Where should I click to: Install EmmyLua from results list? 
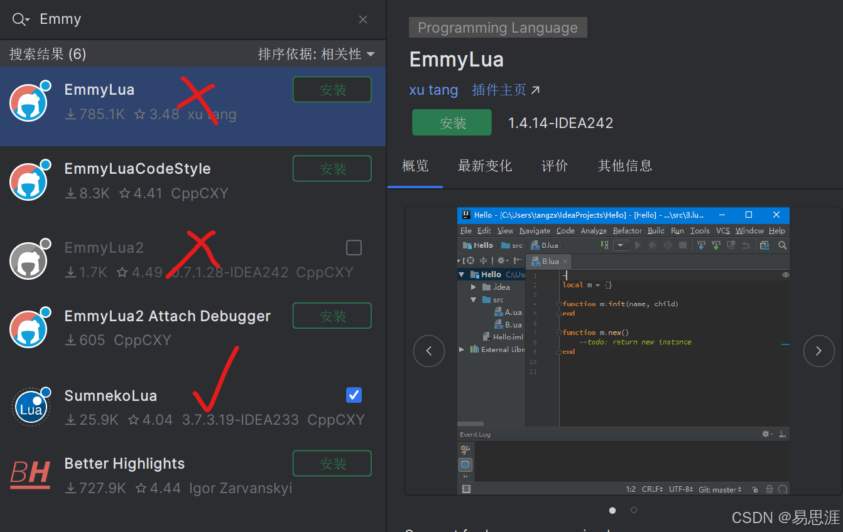point(332,90)
